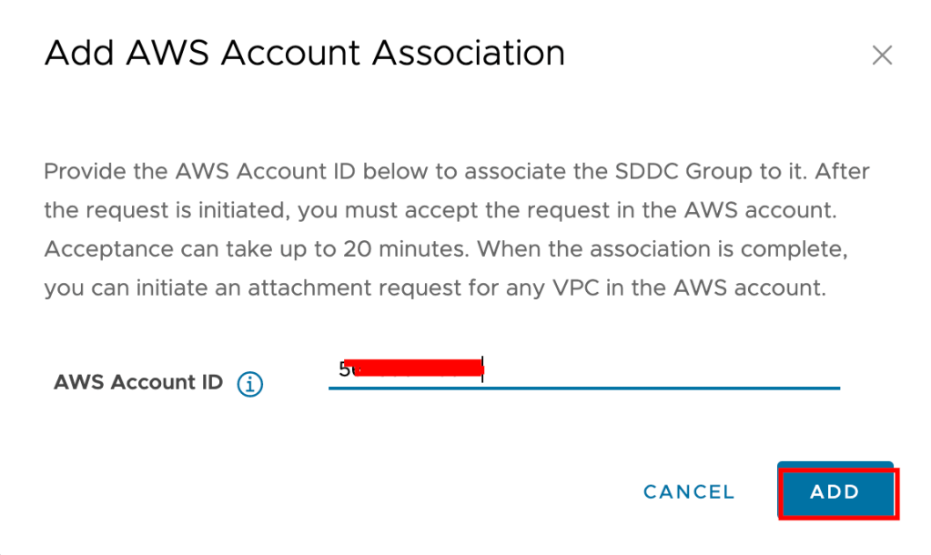This screenshot has width=931, height=555.
Task: Click the last line mentioning 'attachment request for any VPC'
Action: click(x=435, y=289)
